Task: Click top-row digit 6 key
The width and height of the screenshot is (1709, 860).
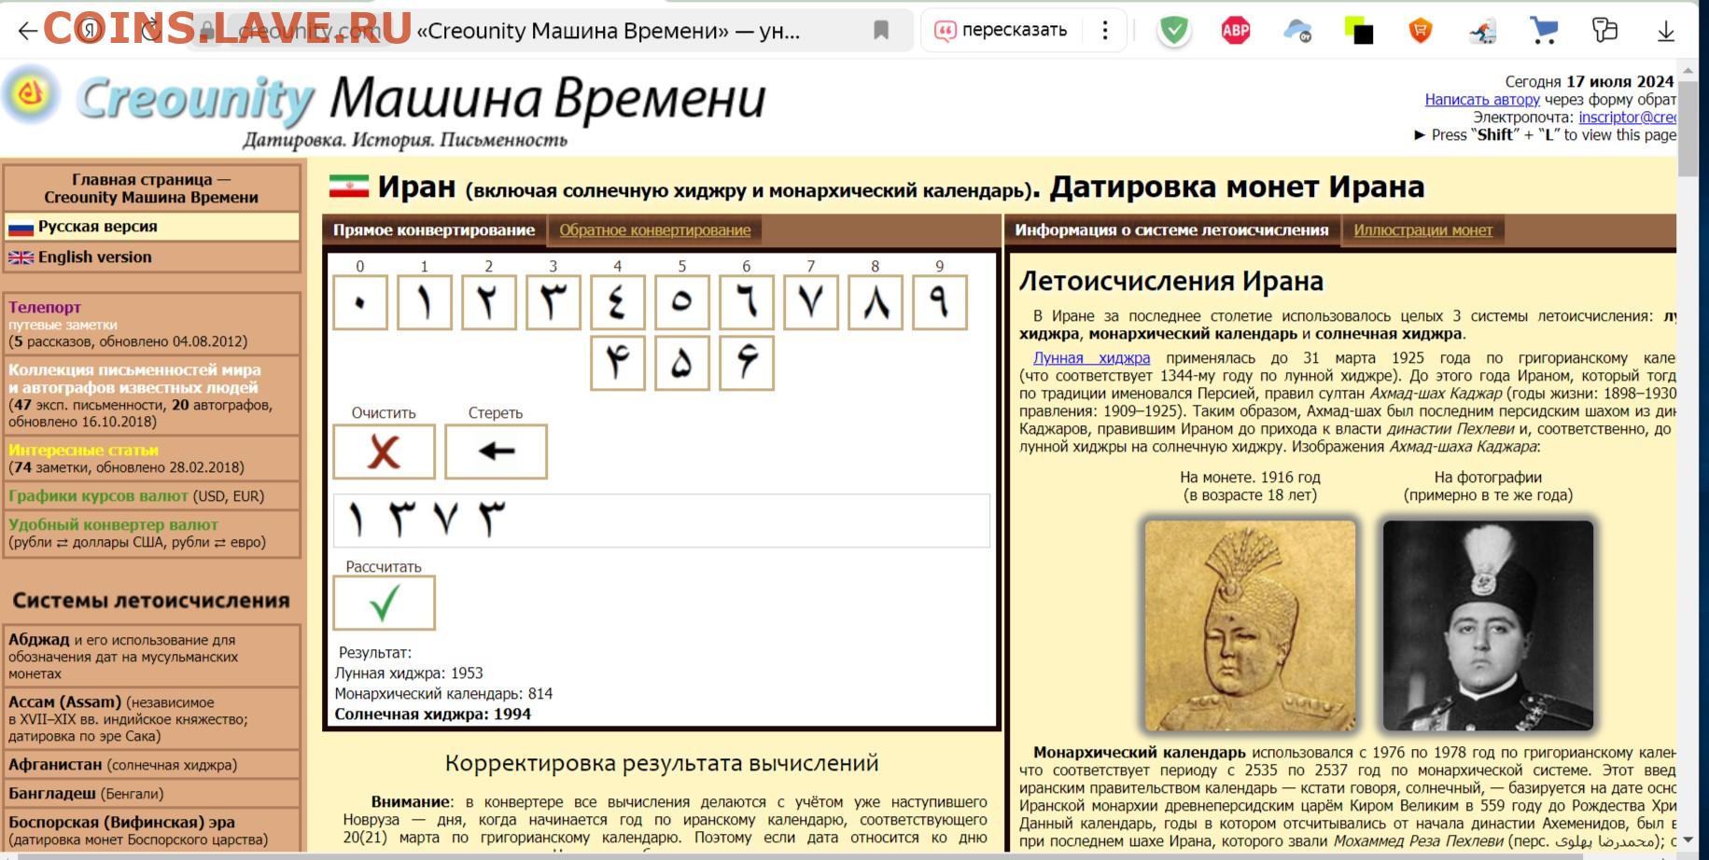Action: tap(747, 302)
